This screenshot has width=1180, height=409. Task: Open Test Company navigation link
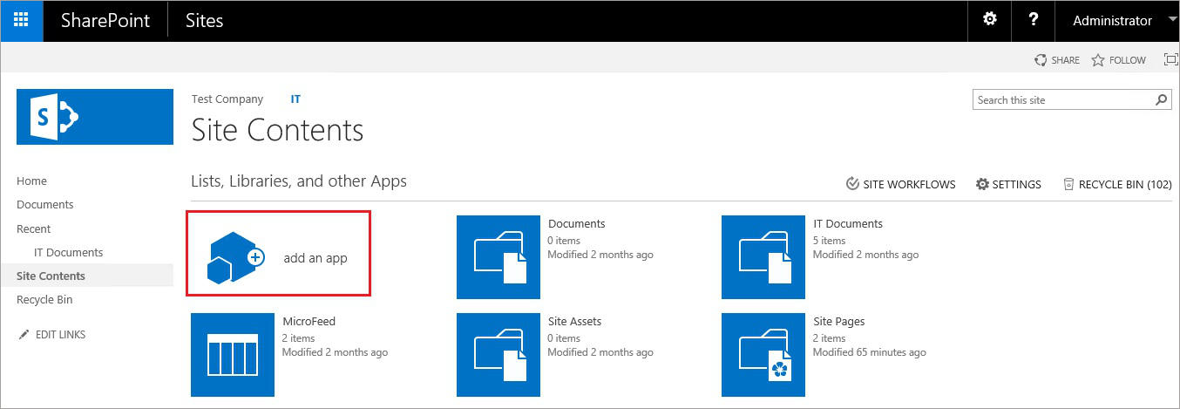227,99
